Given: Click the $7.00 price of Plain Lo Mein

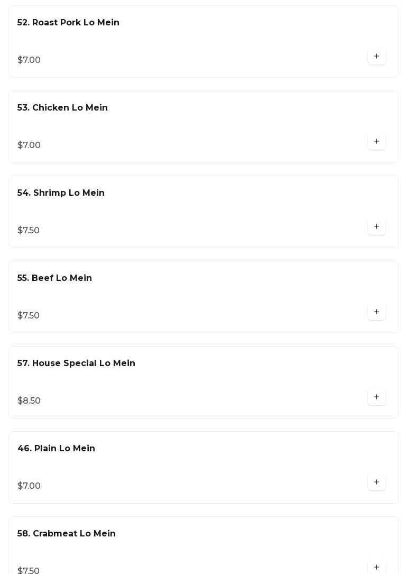Looking at the screenshot, I should pos(29,486).
